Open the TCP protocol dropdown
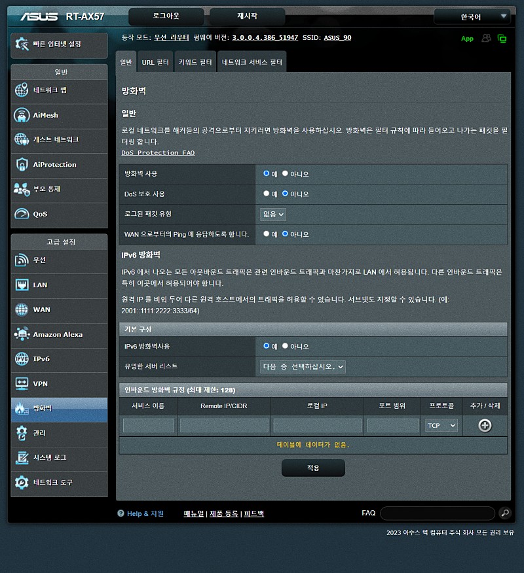The width and height of the screenshot is (524, 573). [441, 425]
